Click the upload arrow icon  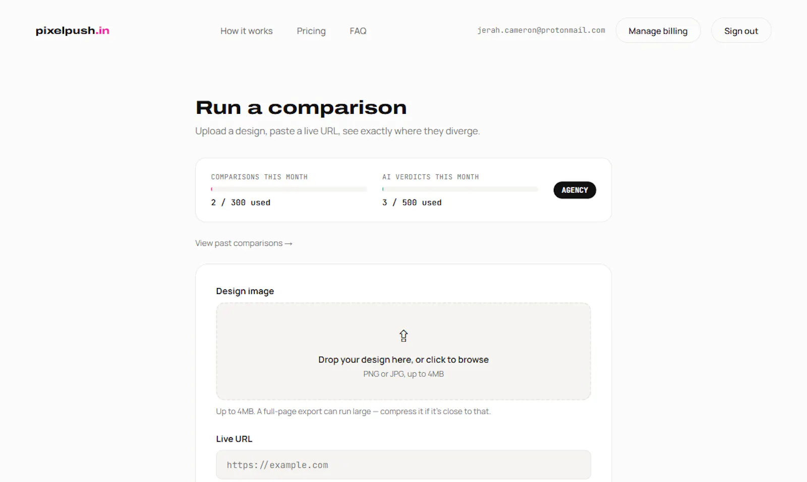pos(403,335)
